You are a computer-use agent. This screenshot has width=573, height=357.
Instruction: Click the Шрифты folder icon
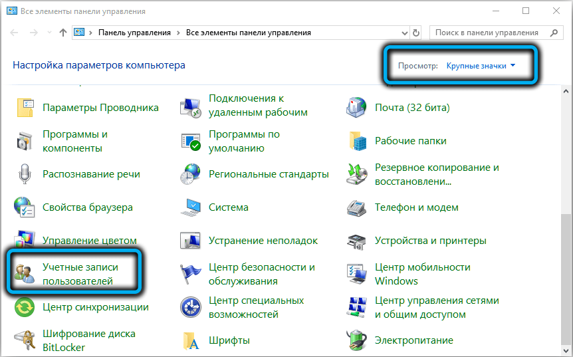click(x=191, y=340)
